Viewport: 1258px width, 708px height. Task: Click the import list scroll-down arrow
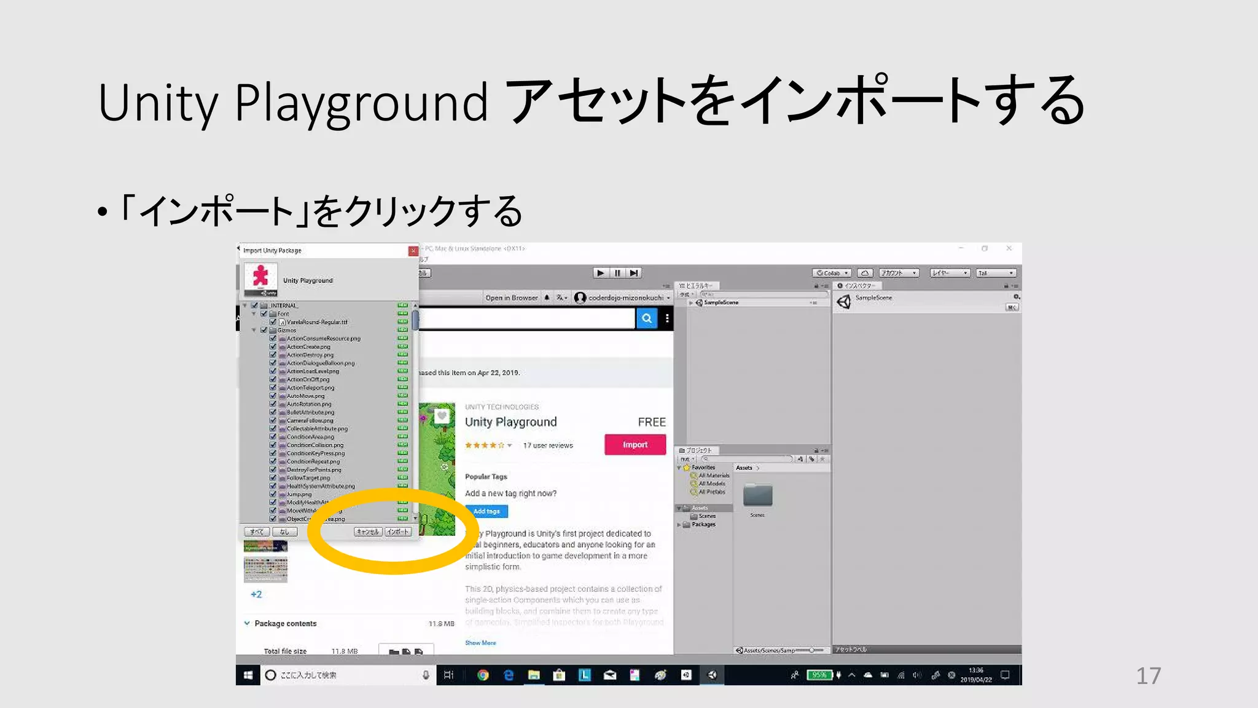pos(415,519)
